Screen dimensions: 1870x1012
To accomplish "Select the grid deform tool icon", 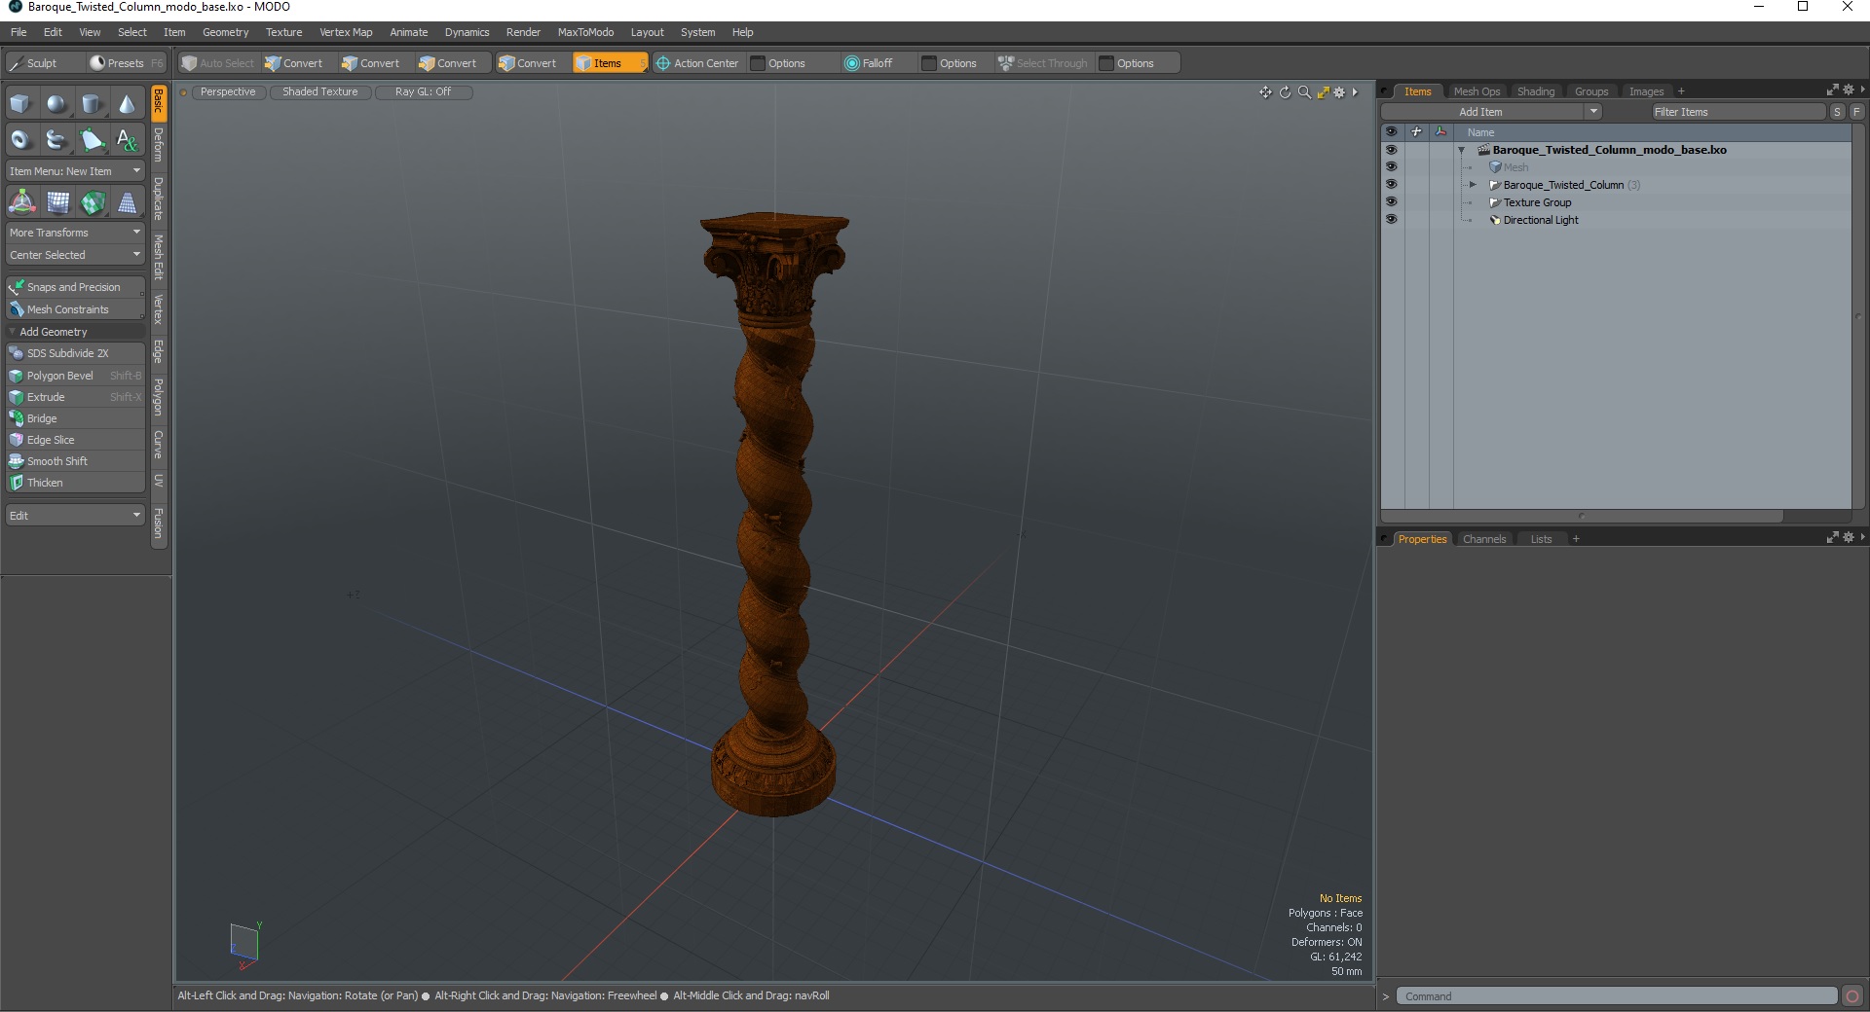I will click(x=57, y=202).
